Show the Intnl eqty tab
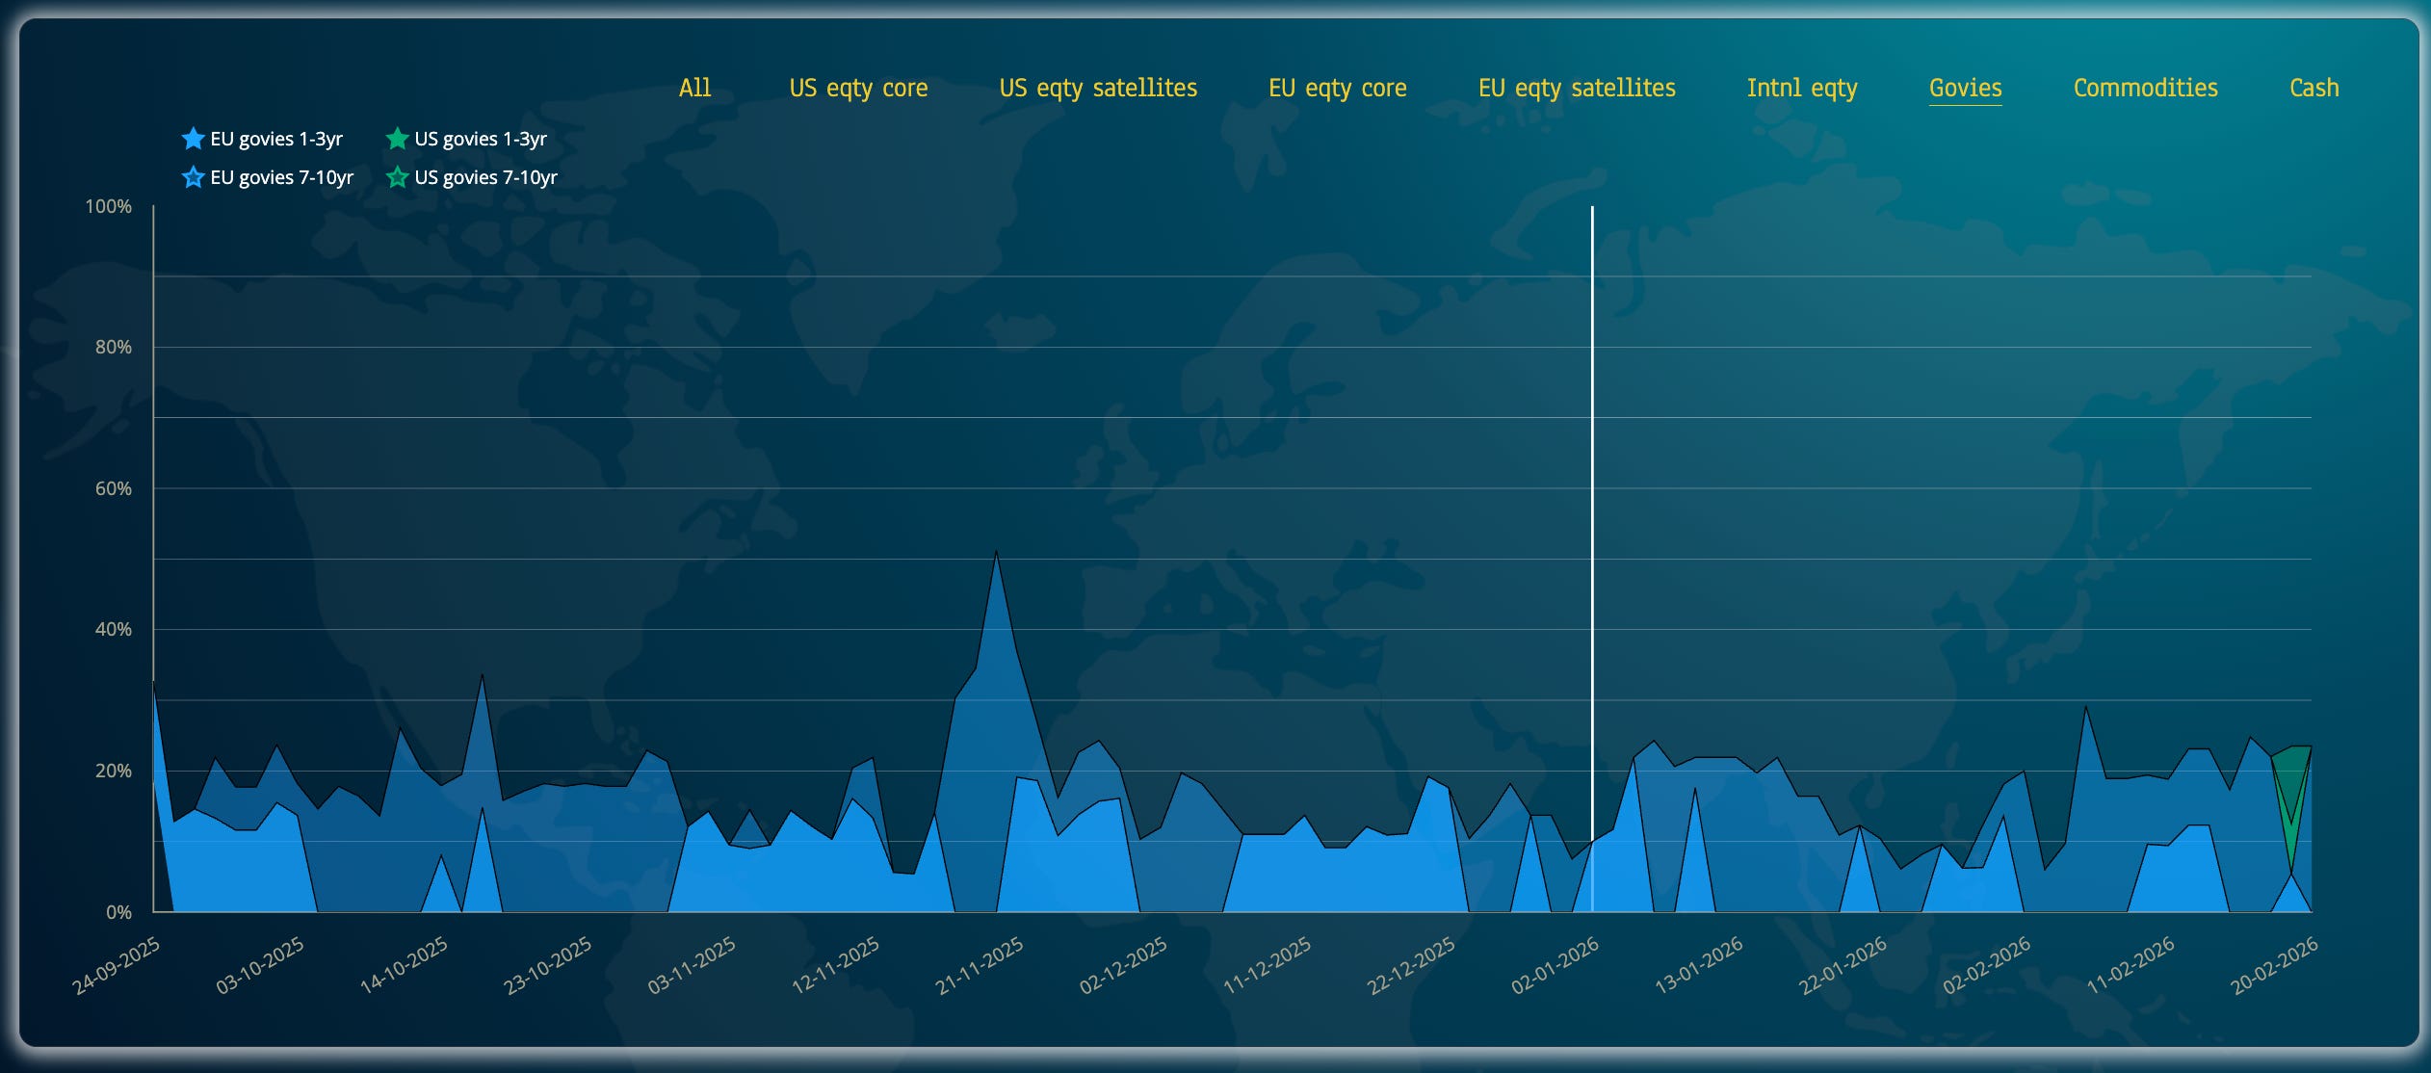The width and height of the screenshot is (2431, 1073). 1801,88
